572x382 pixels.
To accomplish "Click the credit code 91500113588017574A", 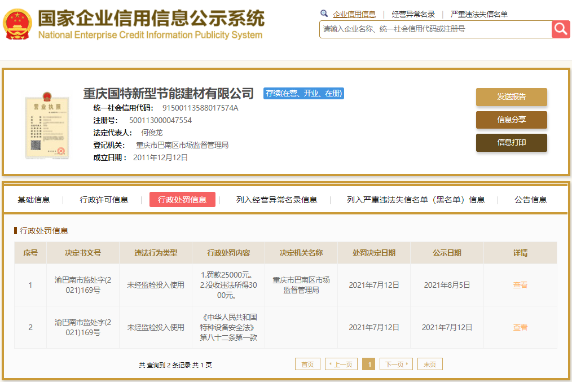I will (x=200, y=108).
